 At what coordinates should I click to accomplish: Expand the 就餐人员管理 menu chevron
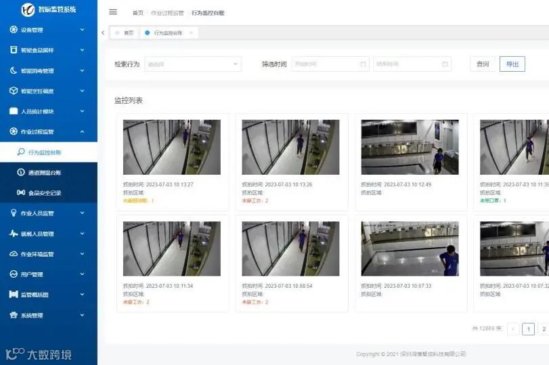(x=82, y=234)
